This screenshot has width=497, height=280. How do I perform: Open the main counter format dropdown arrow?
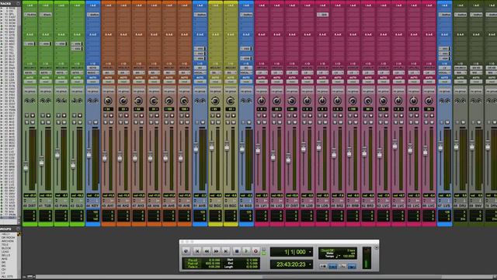tap(310, 252)
